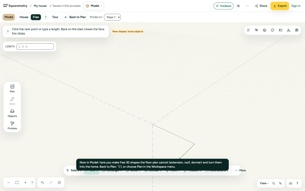Click the terrain mountain icon
Screen dimensions: 305x191
(x=288, y=30)
